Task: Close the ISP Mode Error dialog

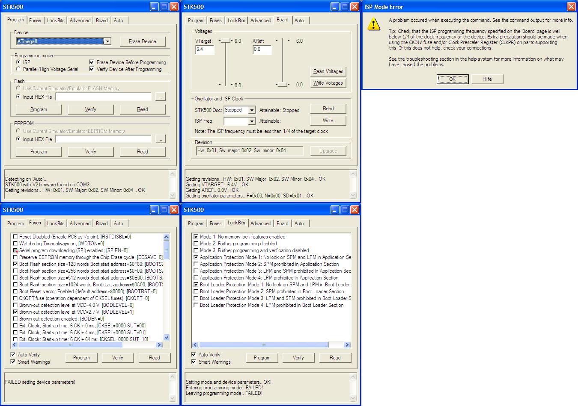Action: [x=571, y=7]
